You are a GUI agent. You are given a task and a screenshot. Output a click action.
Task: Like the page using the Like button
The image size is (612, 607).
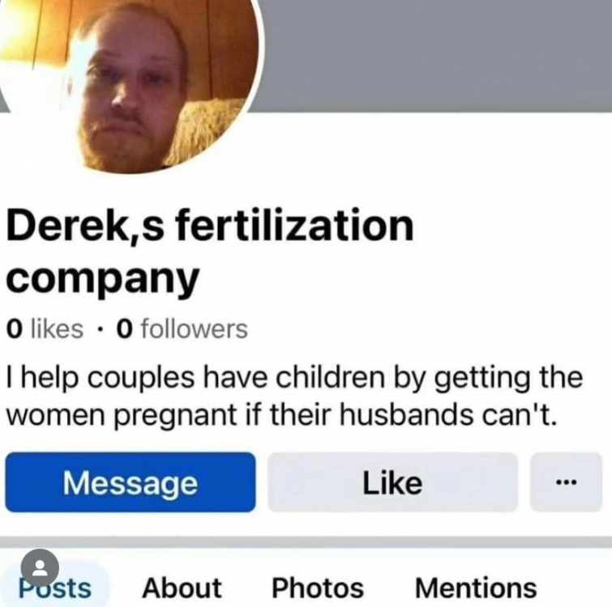point(392,482)
